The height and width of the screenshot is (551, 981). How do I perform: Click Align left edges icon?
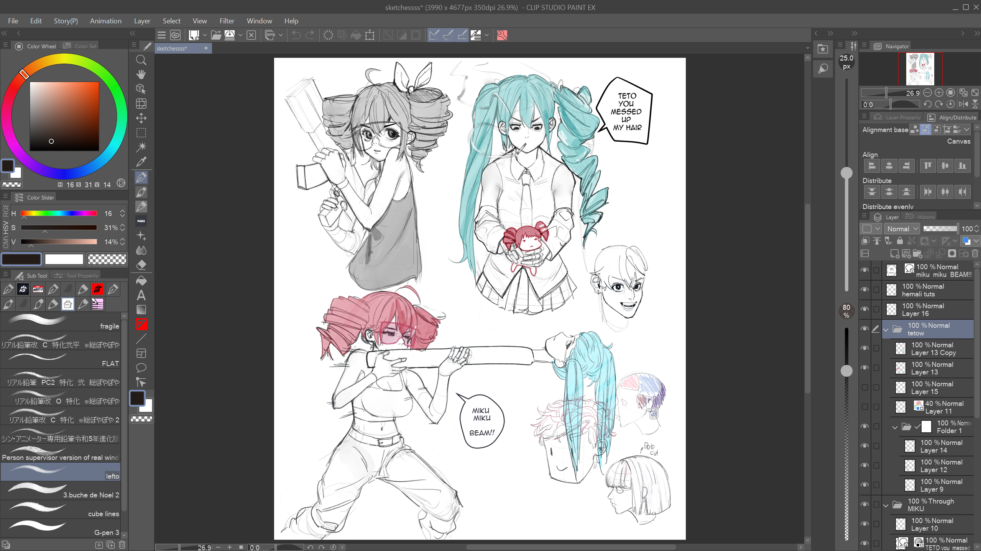click(872, 166)
